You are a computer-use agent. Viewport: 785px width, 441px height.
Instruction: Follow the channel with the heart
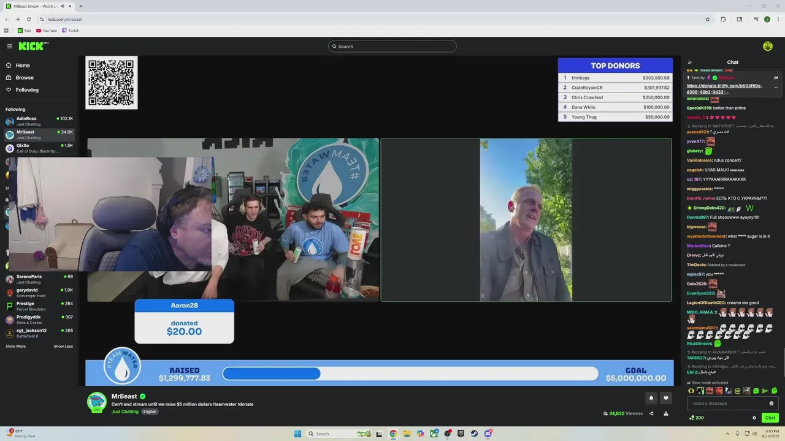(666, 398)
